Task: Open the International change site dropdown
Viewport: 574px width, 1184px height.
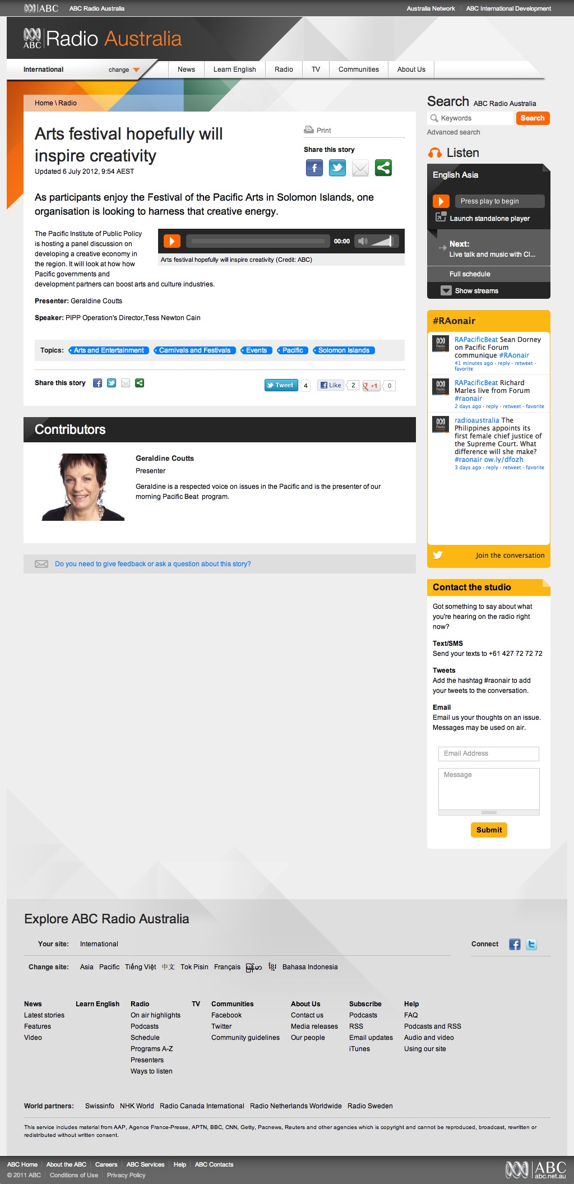Action: [x=124, y=70]
